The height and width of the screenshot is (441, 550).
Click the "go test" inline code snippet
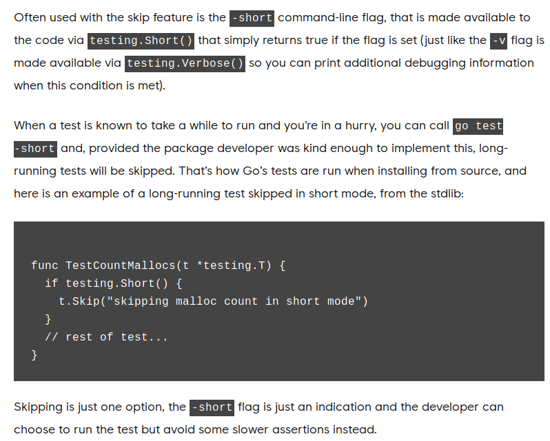click(x=478, y=127)
